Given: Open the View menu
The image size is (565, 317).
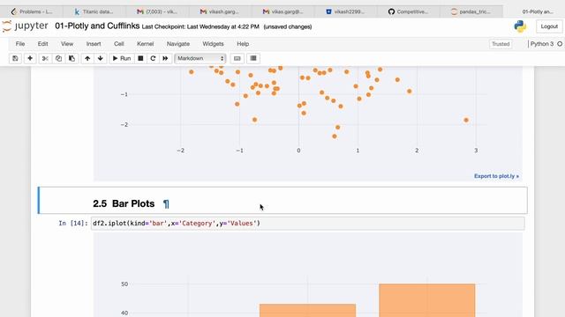Looking at the screenshot, I should (67, 44).
